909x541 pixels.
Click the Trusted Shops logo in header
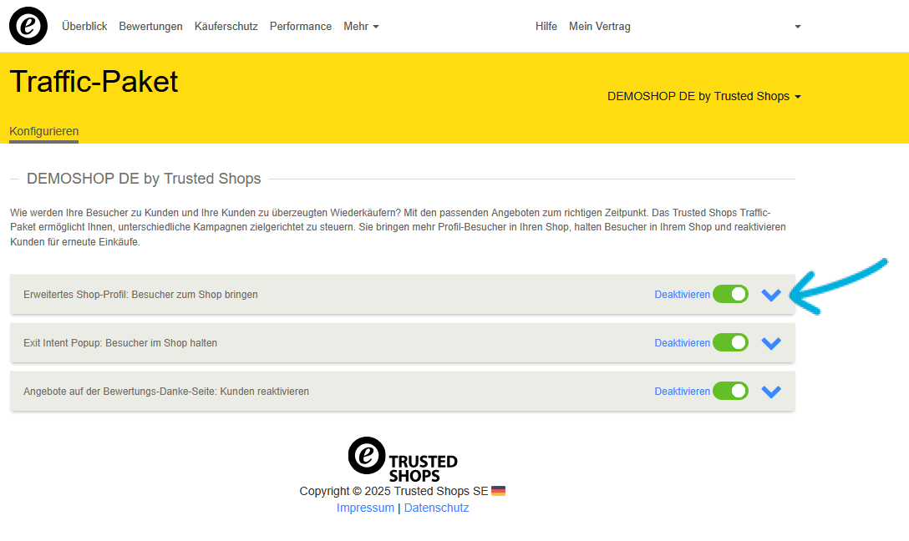28,26
